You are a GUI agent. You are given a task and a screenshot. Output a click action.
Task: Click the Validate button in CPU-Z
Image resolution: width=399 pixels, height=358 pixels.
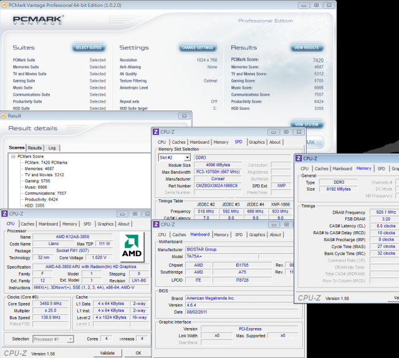107,353
